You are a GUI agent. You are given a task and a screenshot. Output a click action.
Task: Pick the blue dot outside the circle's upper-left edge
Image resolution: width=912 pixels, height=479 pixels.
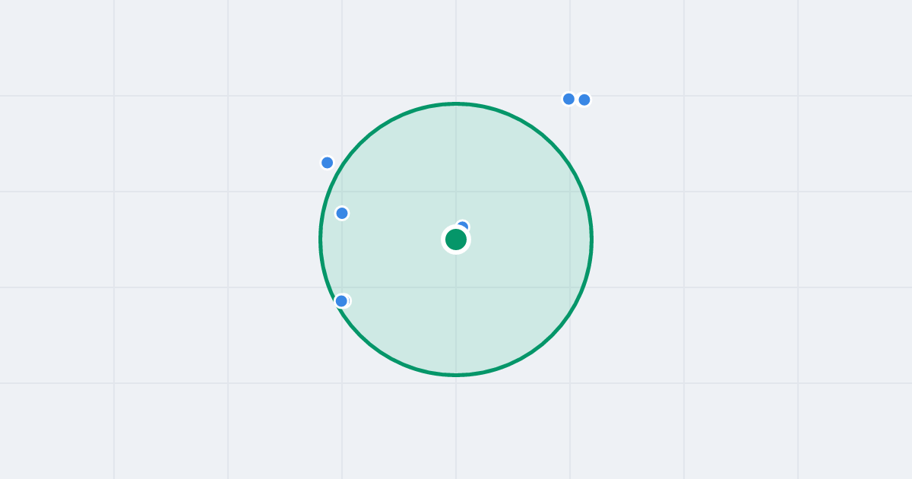[x=328, y=163]
